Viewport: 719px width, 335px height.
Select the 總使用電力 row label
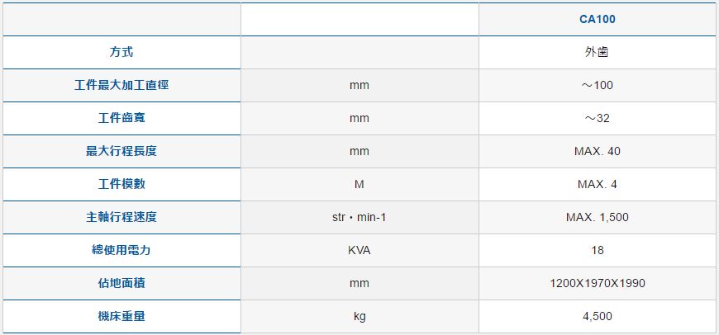pyautogui.click(x=121, y=250)
